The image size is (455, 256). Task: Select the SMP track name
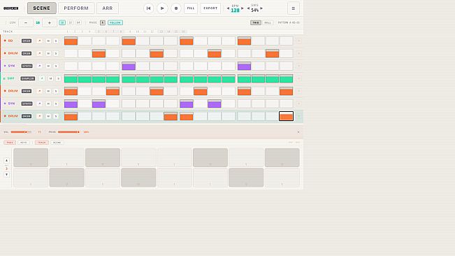10,78
